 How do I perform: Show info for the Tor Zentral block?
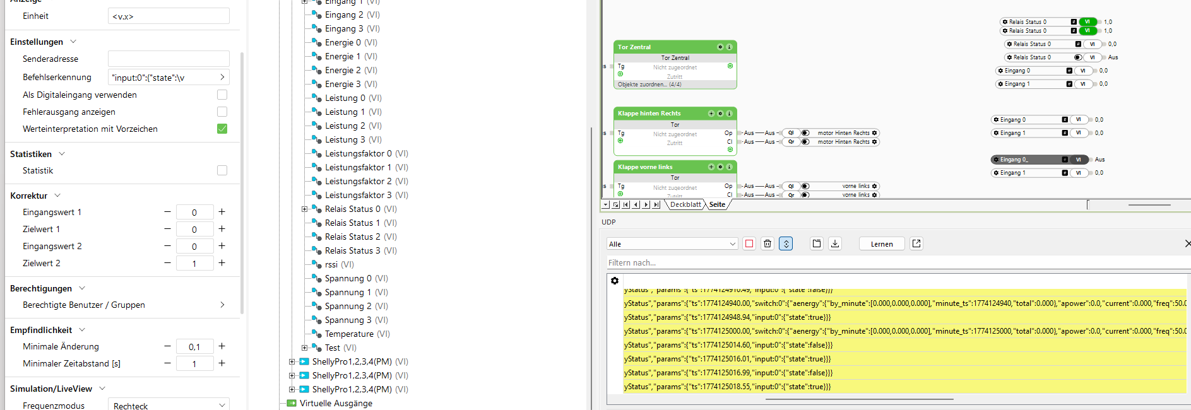click(729, 47)
